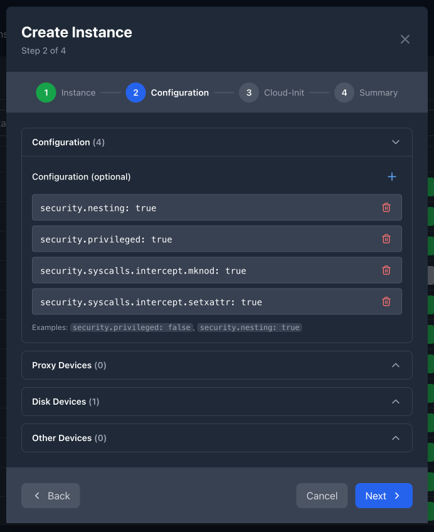
Task: Go back to the previous step
Action: pyautogui.click(x=50, y=496)
